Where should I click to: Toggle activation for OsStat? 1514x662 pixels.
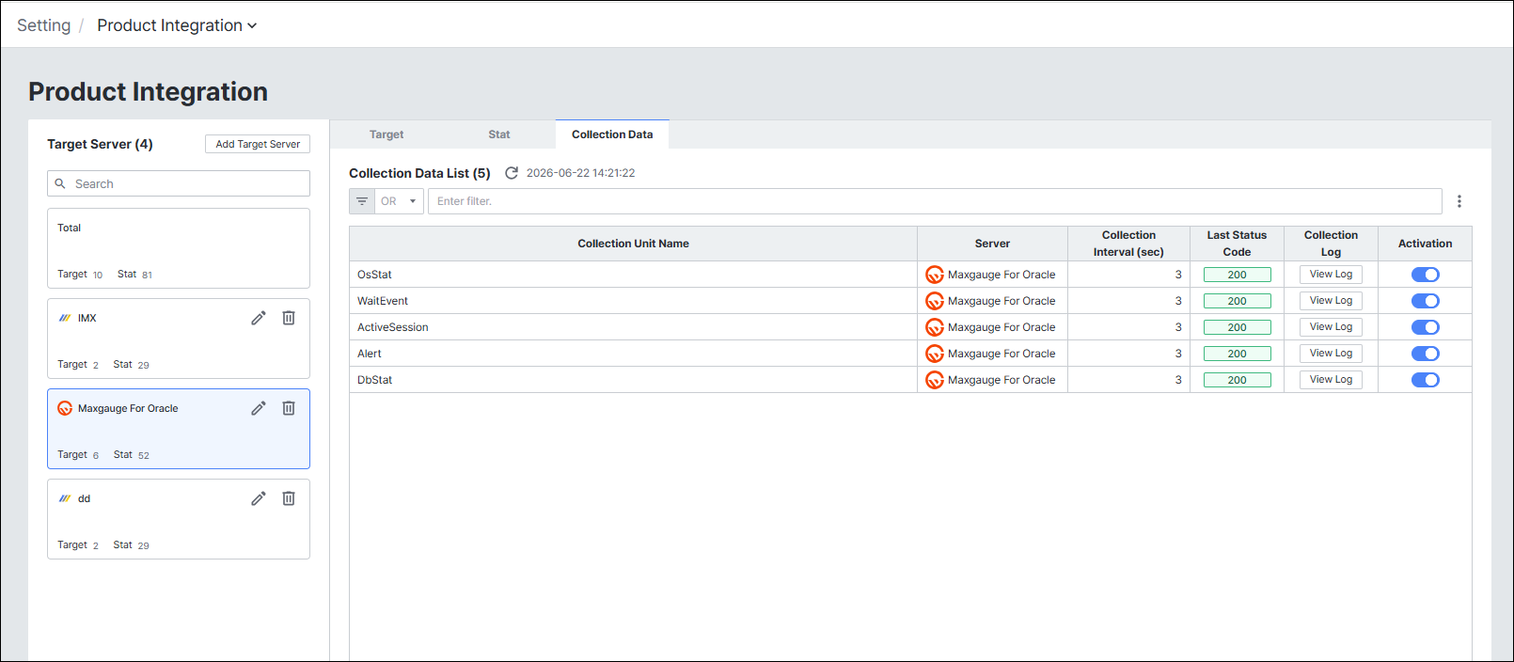tap(1426, 275)
